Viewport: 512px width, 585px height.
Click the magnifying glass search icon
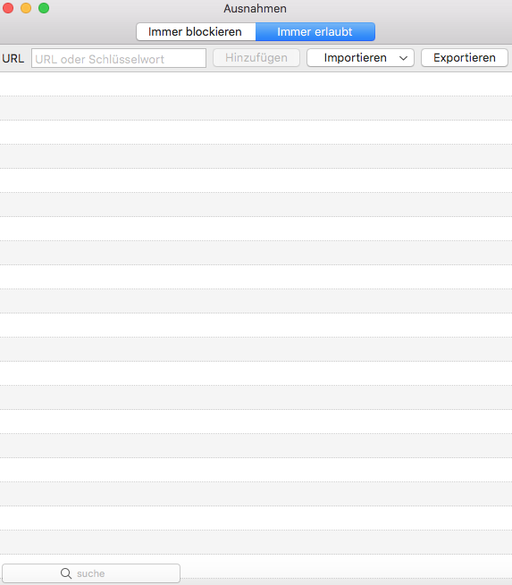coord(66,573)
